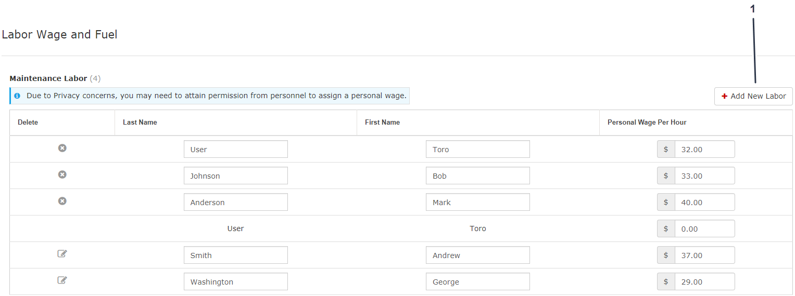Click the Washington last name field
This screenshot has height=296, width=795.
tap(235, 282)
